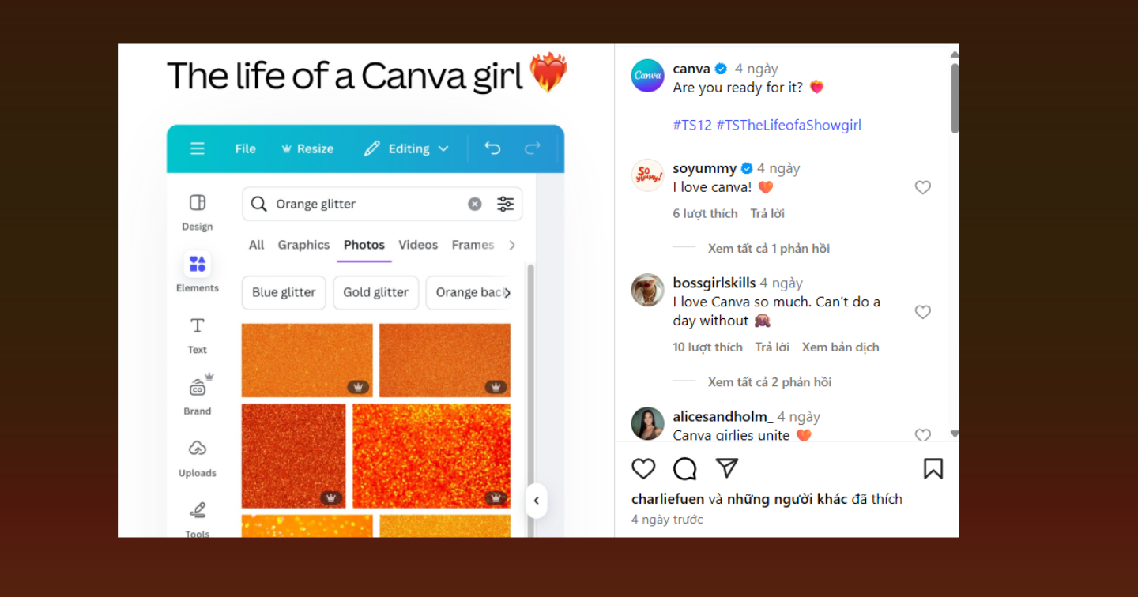The width and height of the screenshot is (1138, 597).
Task: Open the #TSTheLifeofaShowgirl hashtag
Action: [x=788, y=125]
